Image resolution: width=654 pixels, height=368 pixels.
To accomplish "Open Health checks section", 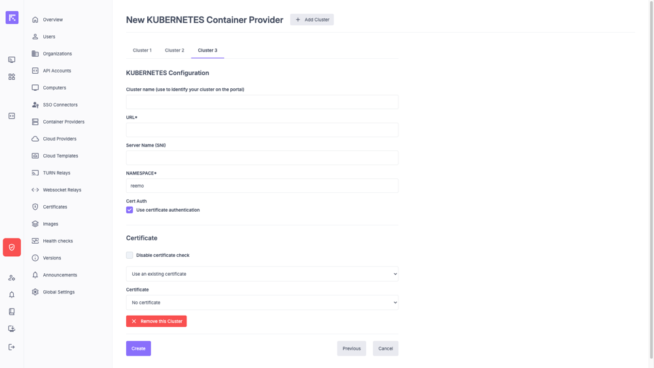I will pos(58,241).
